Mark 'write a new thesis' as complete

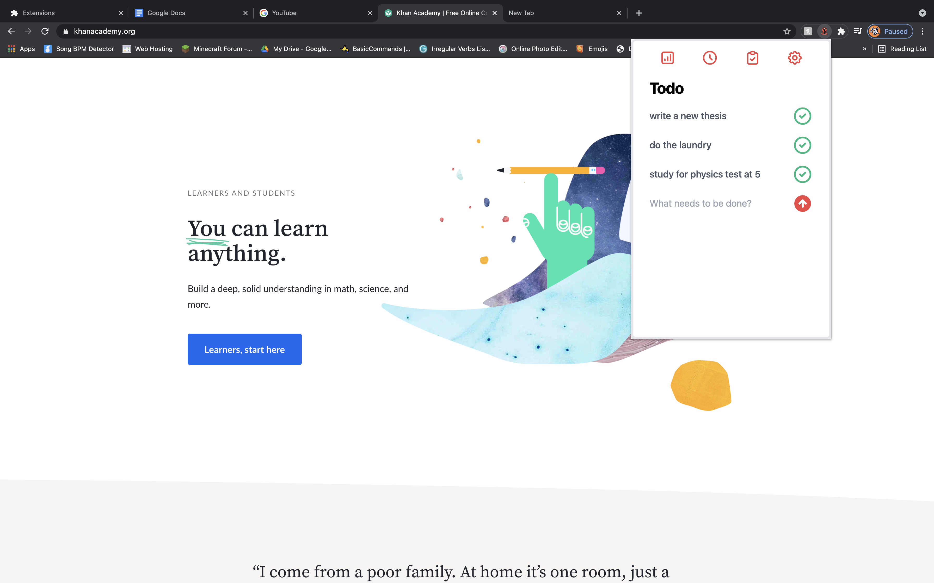pyautogui.click(x=802, y=116)
